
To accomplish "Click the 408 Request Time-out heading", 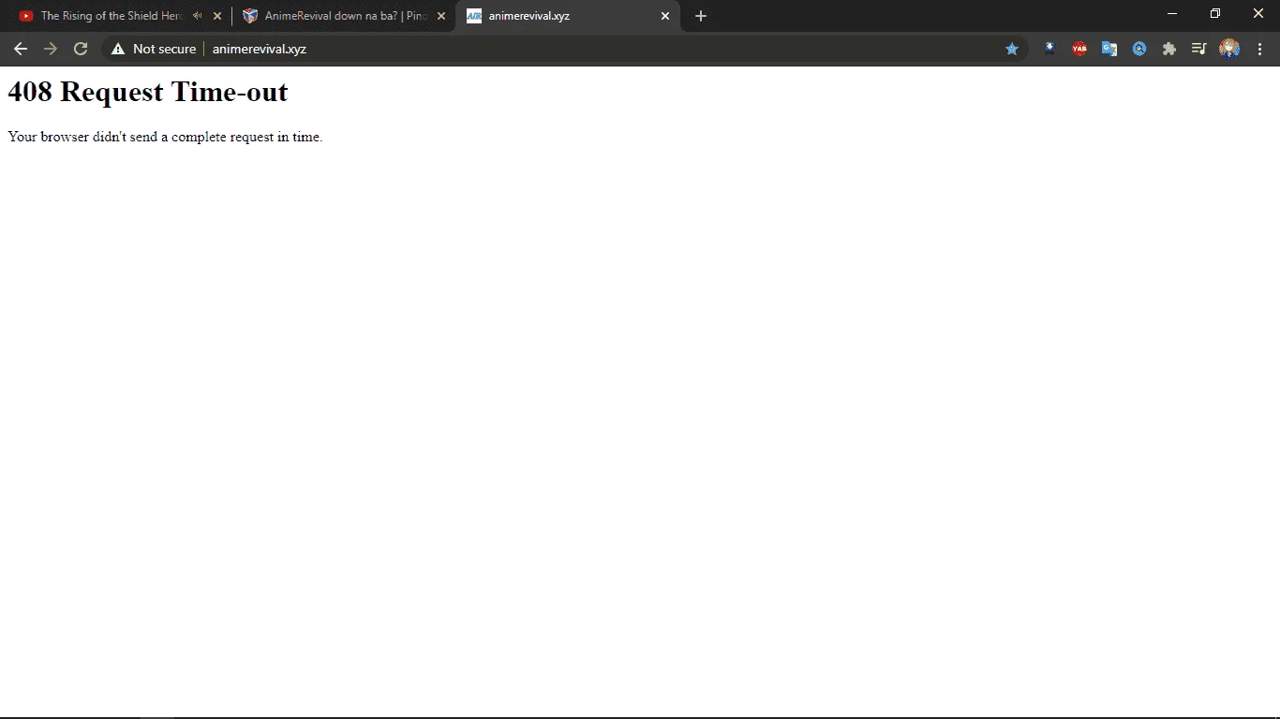I will coord(148,92).
